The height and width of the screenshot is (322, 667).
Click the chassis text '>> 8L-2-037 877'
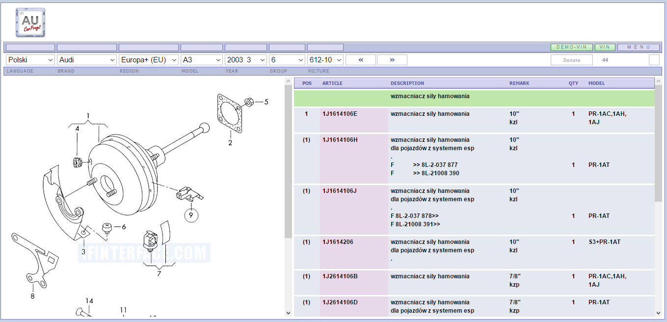[435, 165]
